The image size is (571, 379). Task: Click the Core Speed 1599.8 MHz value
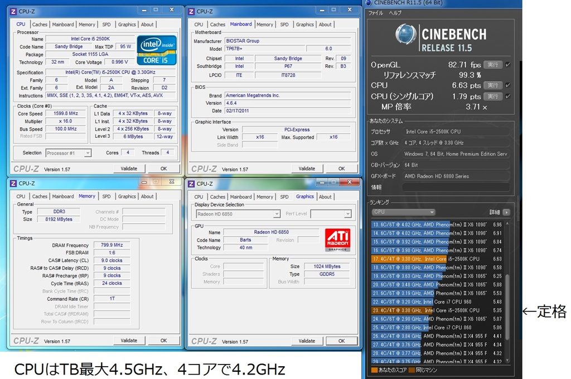point(66,113)
